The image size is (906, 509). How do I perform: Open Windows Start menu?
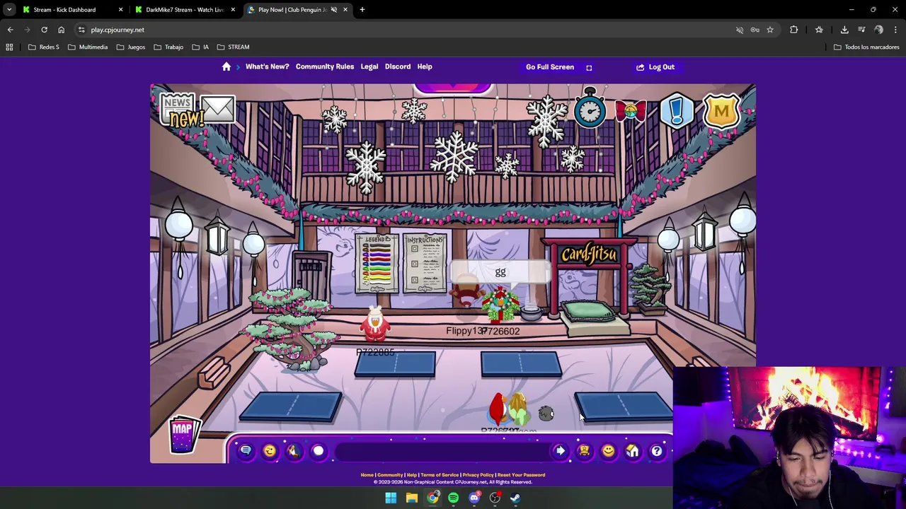(391, 498)
